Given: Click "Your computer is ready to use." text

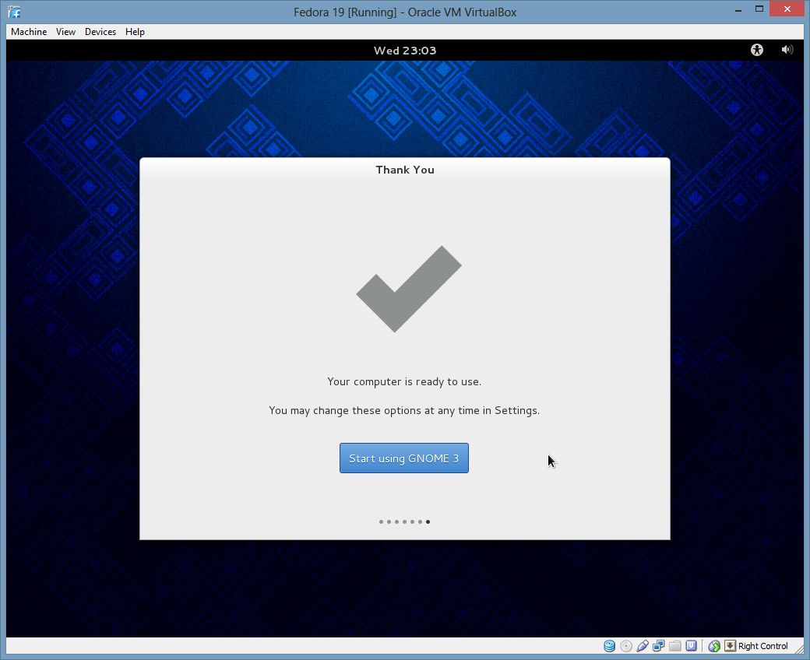Looking at the screenshot, I should click(404, 382).
